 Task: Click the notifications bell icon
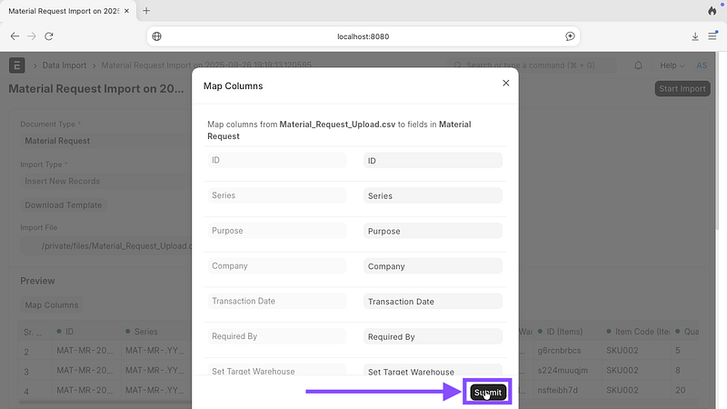pyautogui.click(x=638, y=65)
